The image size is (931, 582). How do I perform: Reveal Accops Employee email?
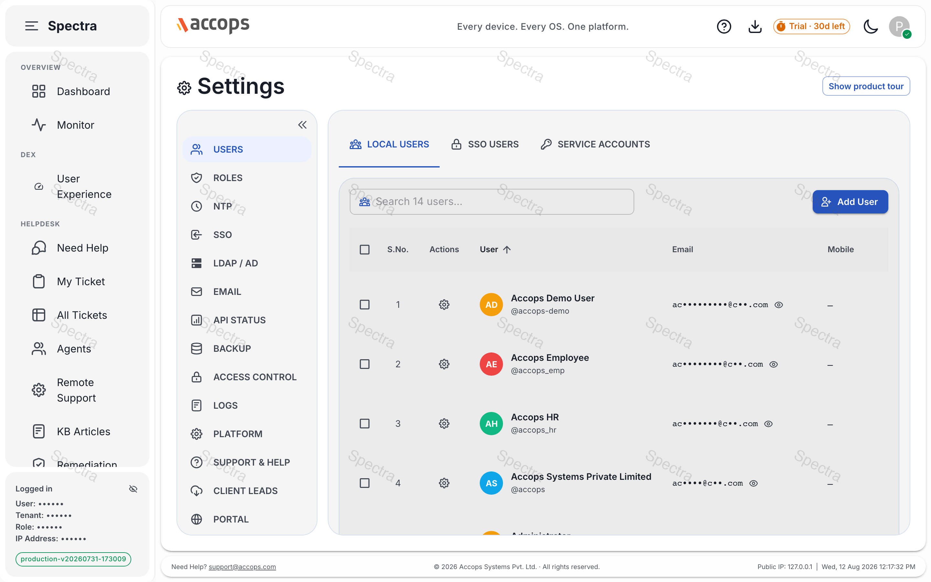tap(773, 364)
